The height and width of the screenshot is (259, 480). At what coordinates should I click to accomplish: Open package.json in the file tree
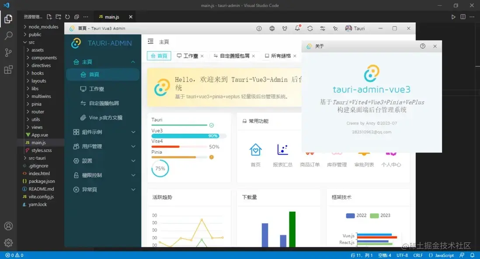point(41,181)
